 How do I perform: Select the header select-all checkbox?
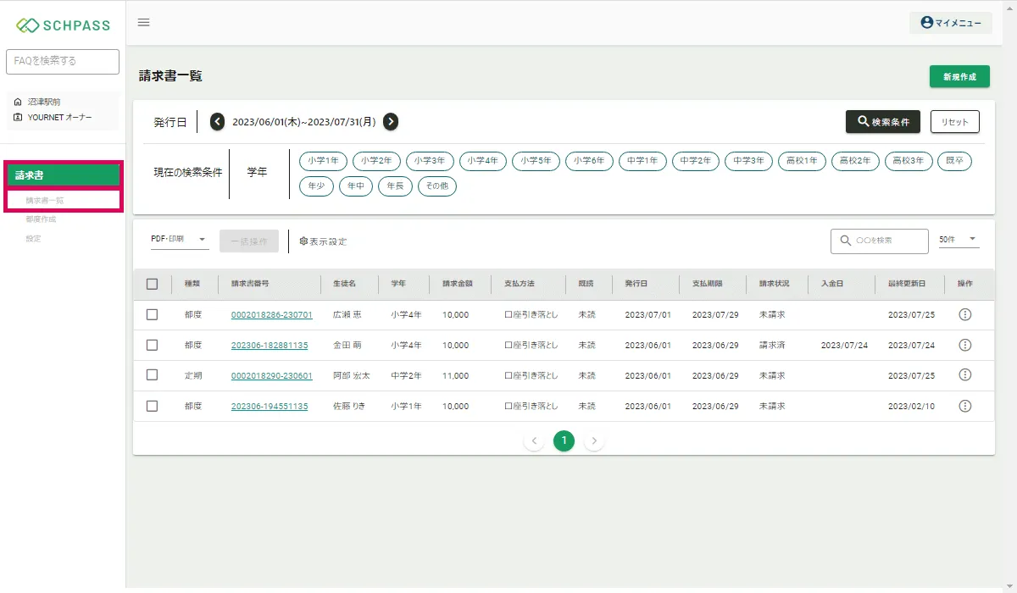point(153,284)
